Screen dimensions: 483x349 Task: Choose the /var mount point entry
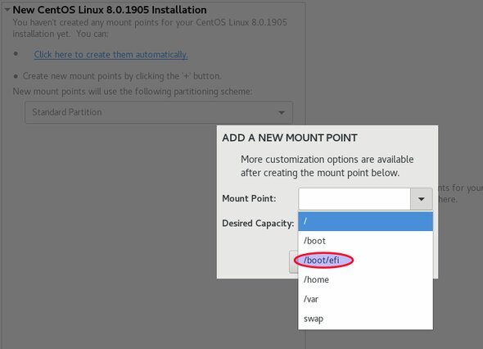365,299
